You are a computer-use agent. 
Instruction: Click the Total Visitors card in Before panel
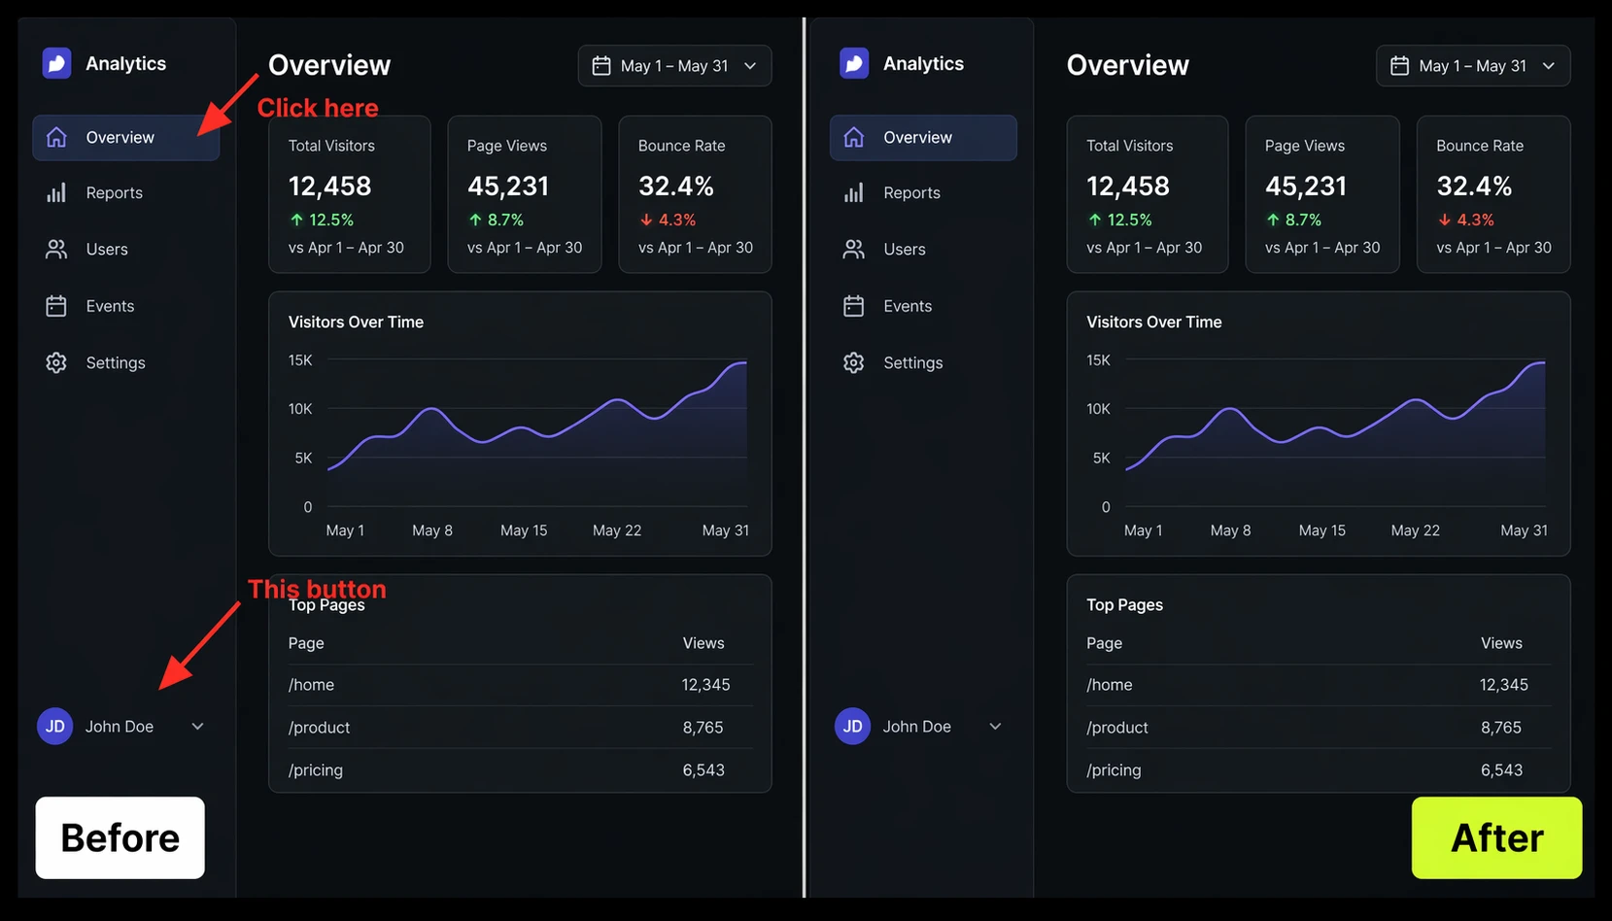tap(350, 194)
